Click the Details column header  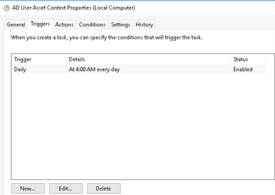point(148,59)
